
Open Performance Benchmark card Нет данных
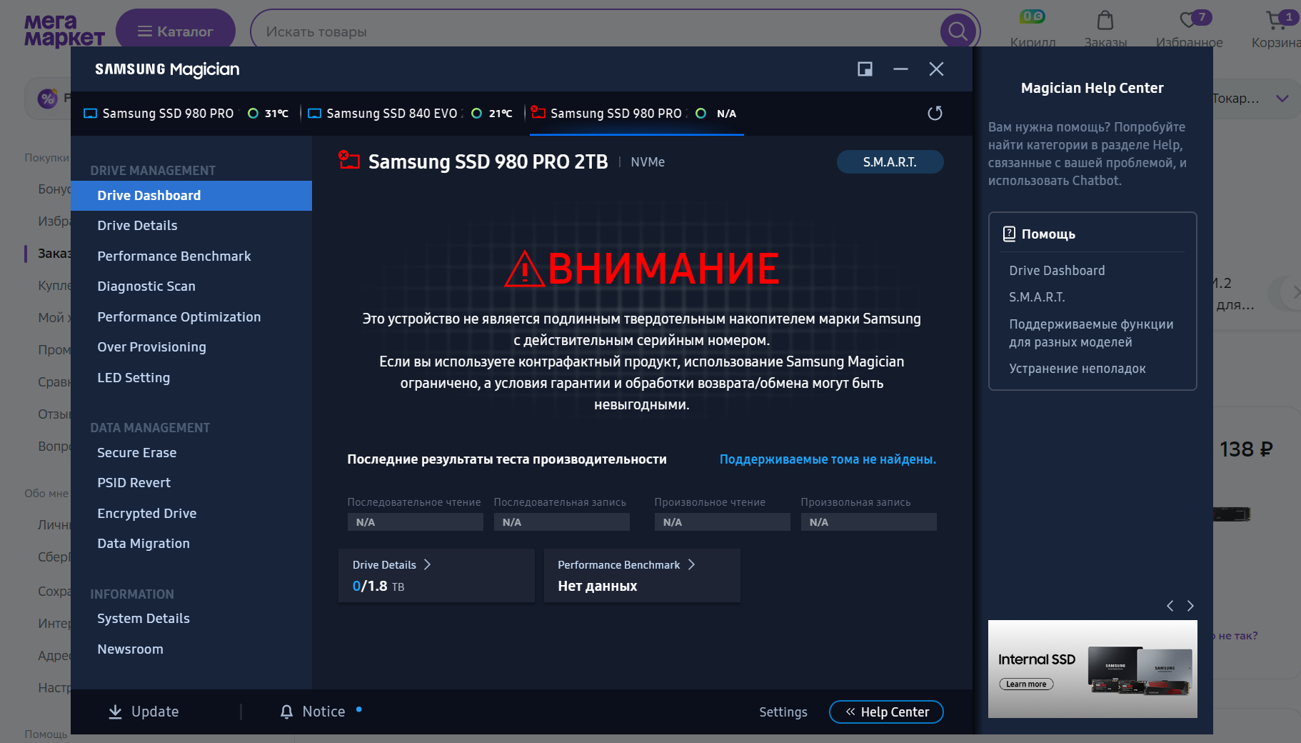(x=642, y=576)
